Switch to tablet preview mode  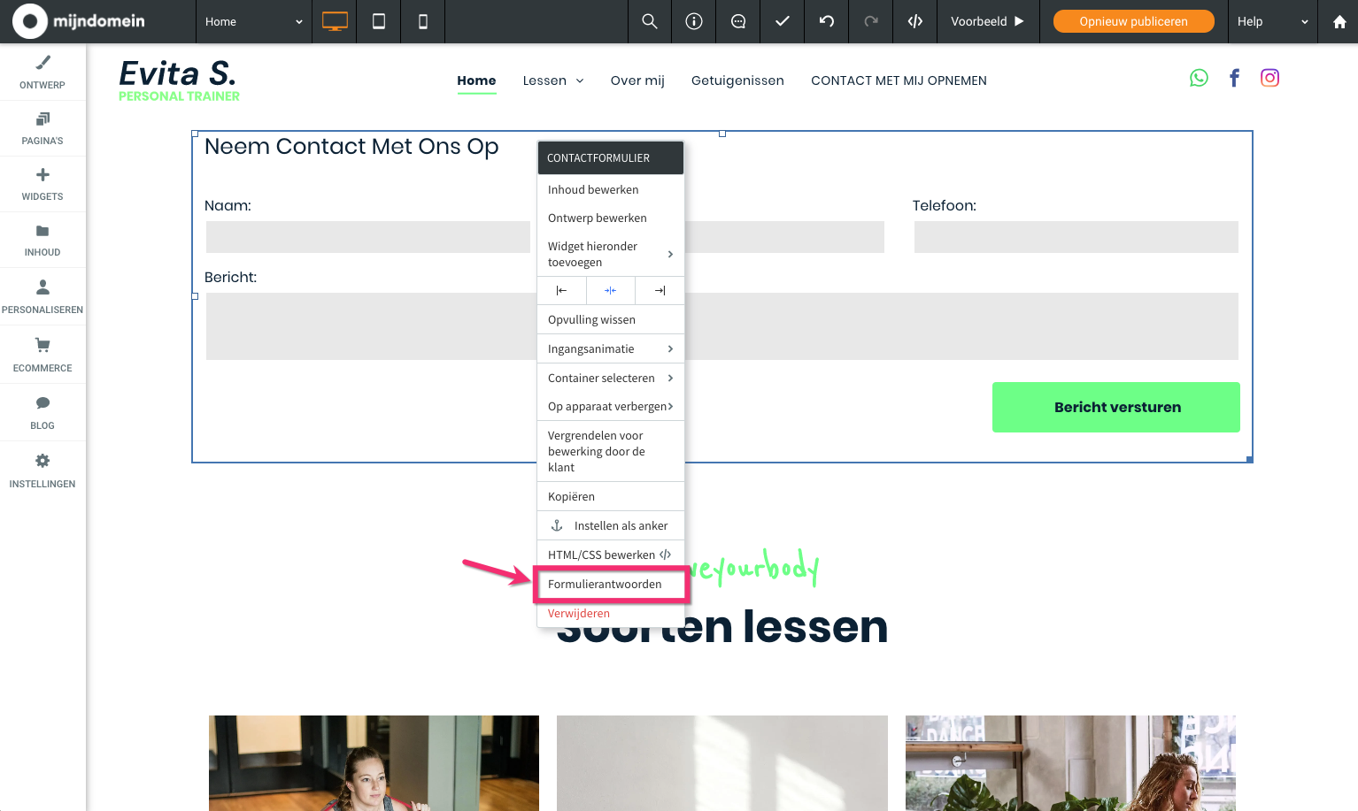pos(378,21)
